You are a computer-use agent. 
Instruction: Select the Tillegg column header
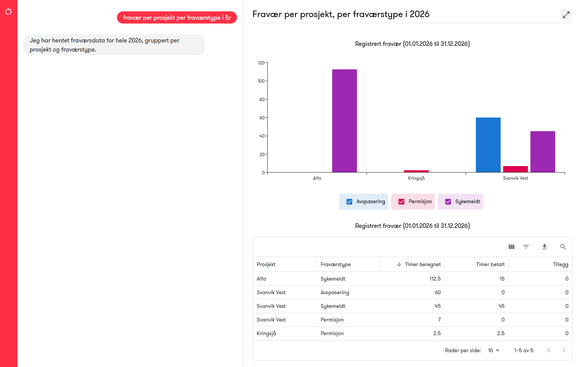coord(561,264)
